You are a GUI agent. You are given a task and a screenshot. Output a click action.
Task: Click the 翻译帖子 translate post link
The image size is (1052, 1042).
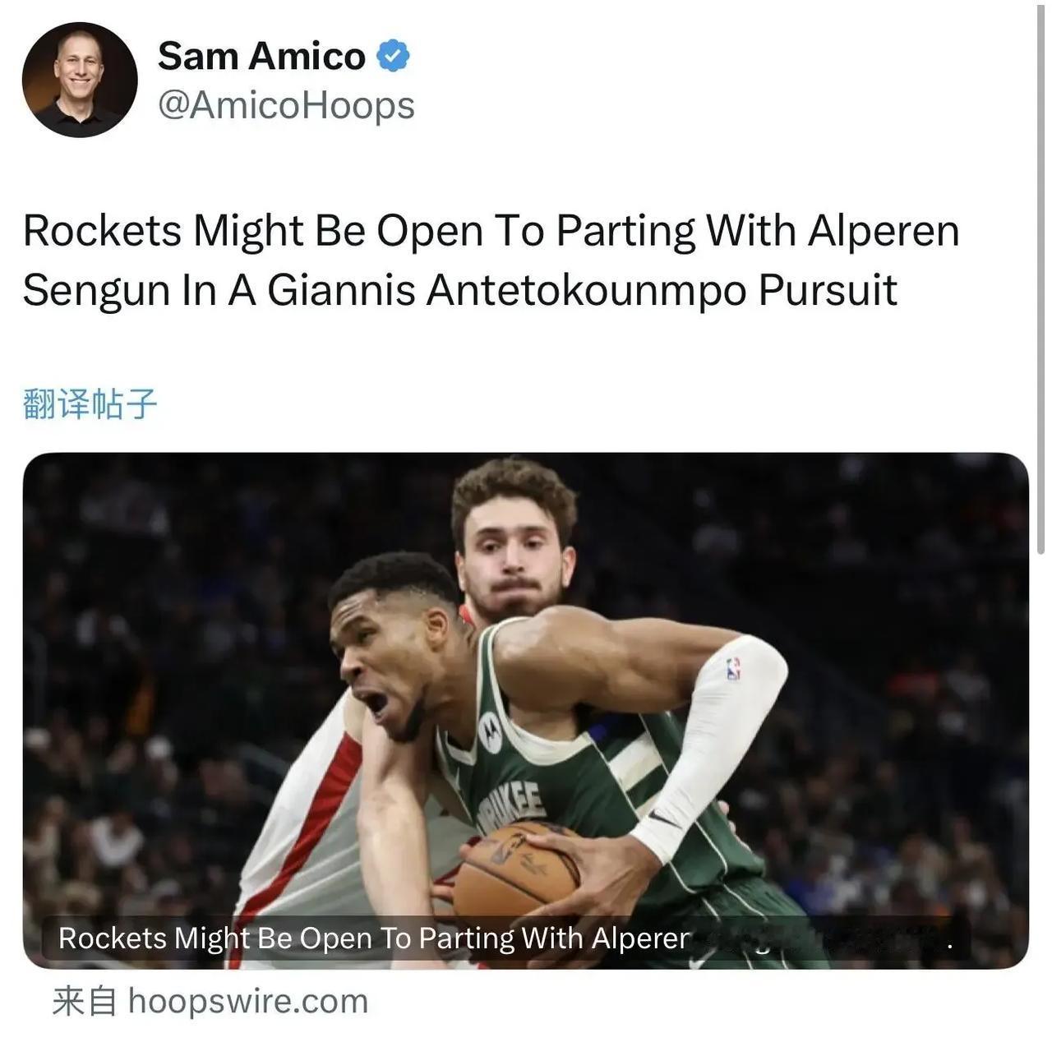(x=90, y=404)
